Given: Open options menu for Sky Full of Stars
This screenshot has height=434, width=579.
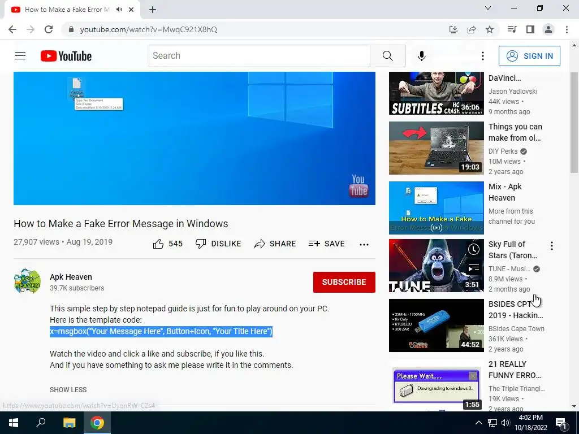Looking at the screenshot, I should 552,246.
